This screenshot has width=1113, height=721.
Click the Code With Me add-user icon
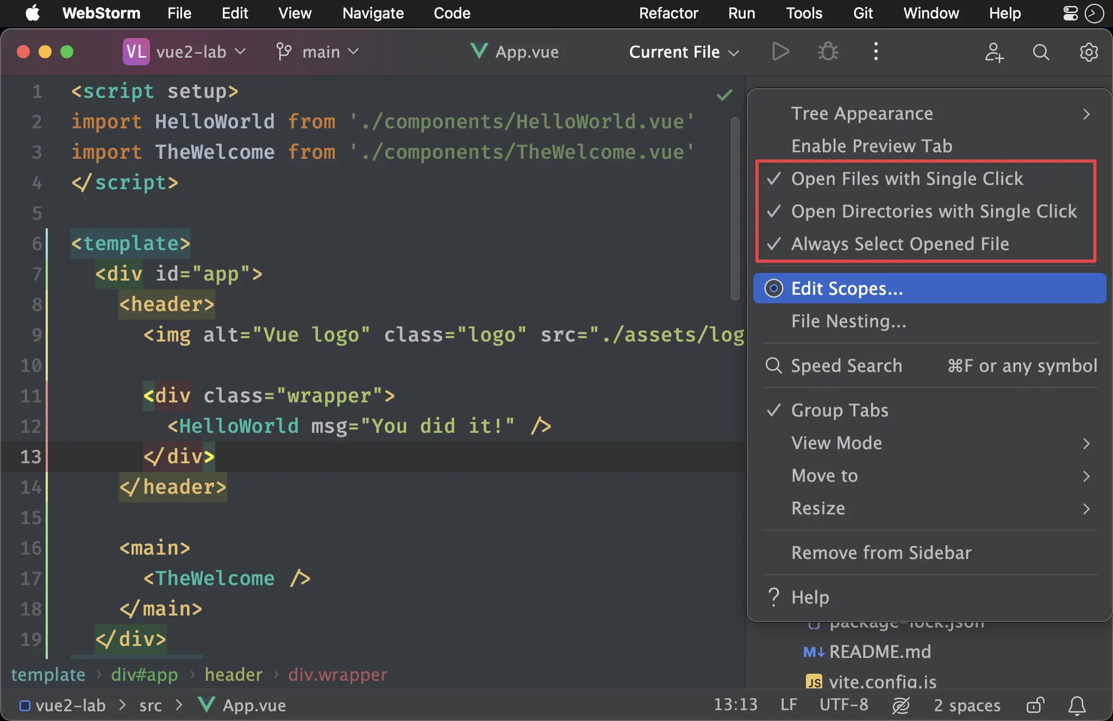[994, 52]
